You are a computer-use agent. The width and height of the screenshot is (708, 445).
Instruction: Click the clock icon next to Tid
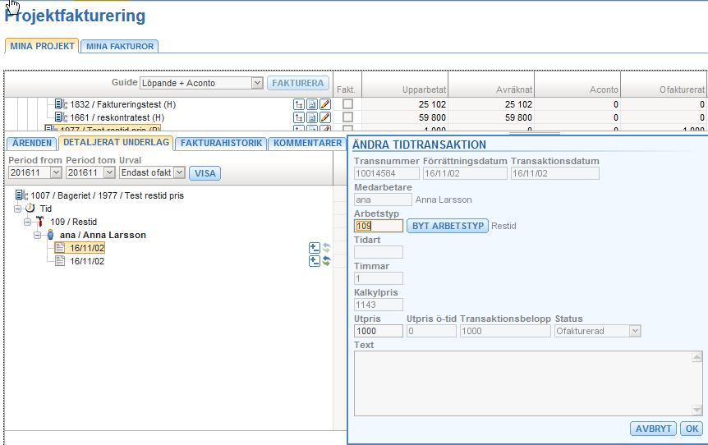pos(30,208)
